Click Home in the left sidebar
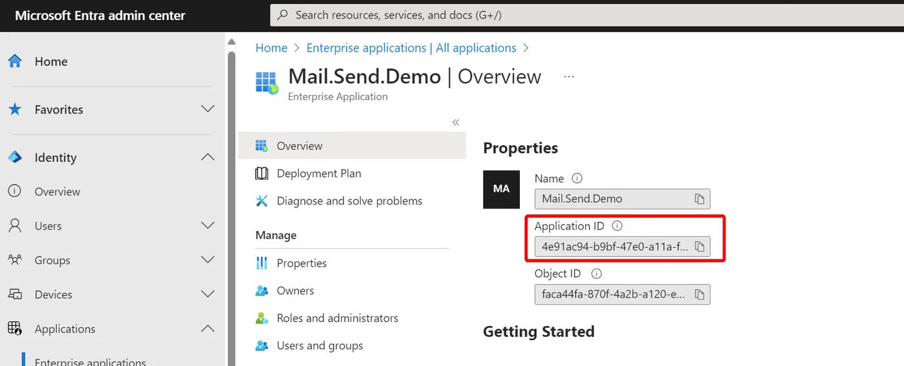This screenshot has height=366, width=904. 51,61
